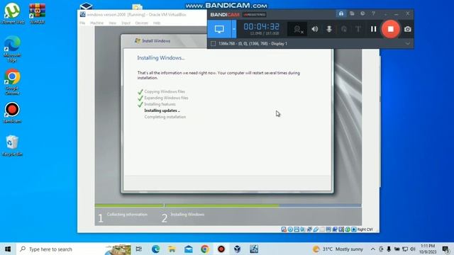The height and width of the screenshot is (255, 454).
Task: Open the Input menu in VirtualBox
Action: click(x=126, y=23)
